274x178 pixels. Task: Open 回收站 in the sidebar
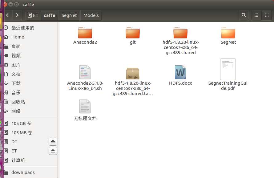point(31,102)
